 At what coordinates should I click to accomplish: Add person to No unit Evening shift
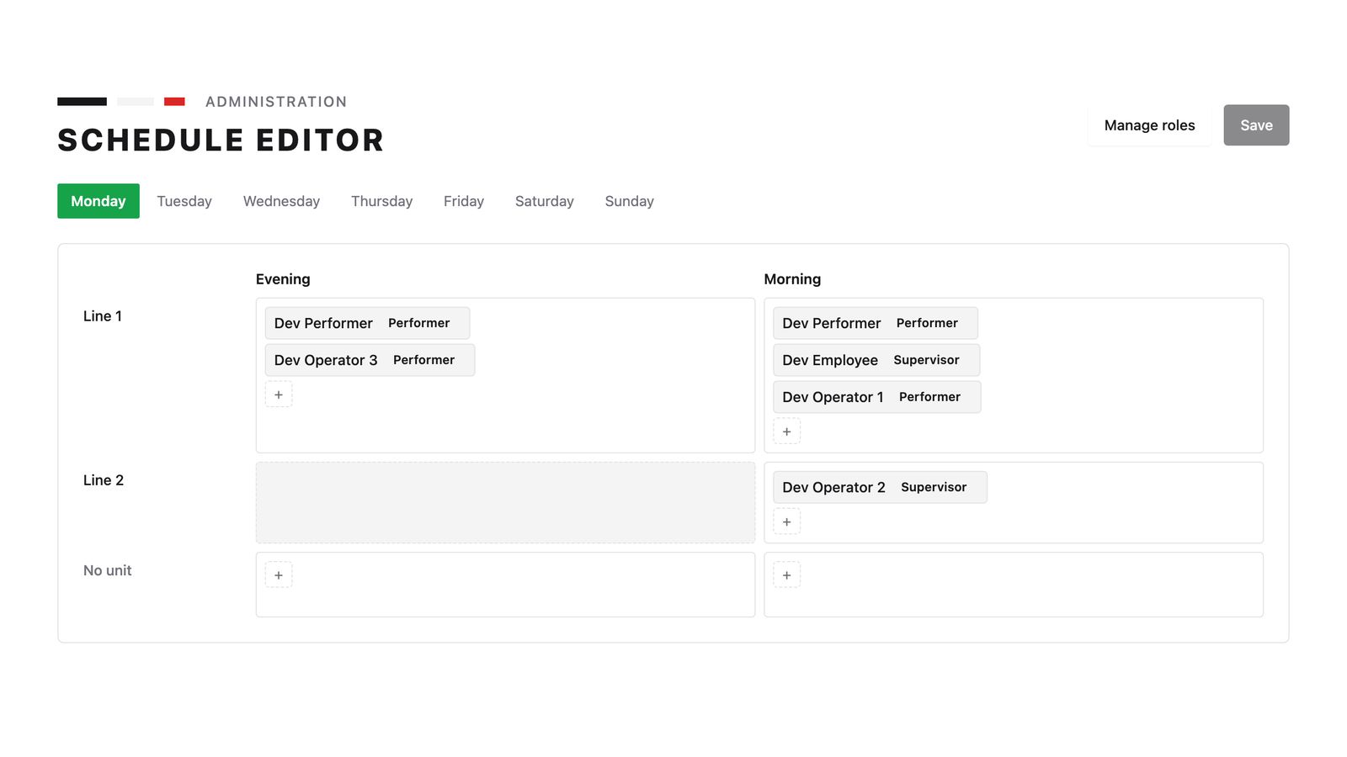click(279, 575)
